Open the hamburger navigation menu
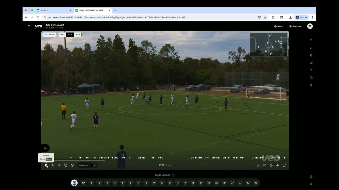The image size is (339, 190). 29,26
